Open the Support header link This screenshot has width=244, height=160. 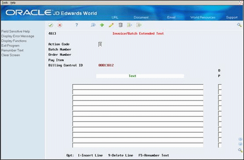(232, 17)
